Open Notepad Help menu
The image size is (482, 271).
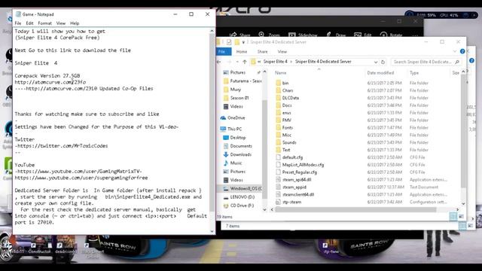tap(75, 23)
